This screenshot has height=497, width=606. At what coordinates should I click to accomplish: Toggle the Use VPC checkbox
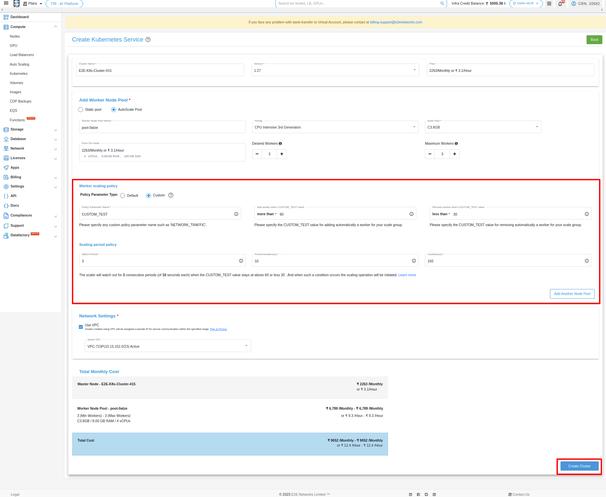pyautogui.click(x=81, y=327)
